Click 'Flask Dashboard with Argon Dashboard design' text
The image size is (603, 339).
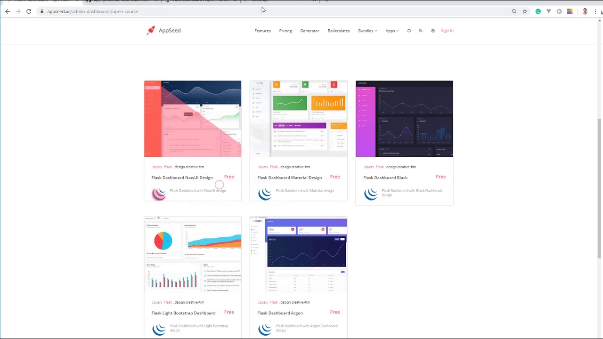[307, 328]
